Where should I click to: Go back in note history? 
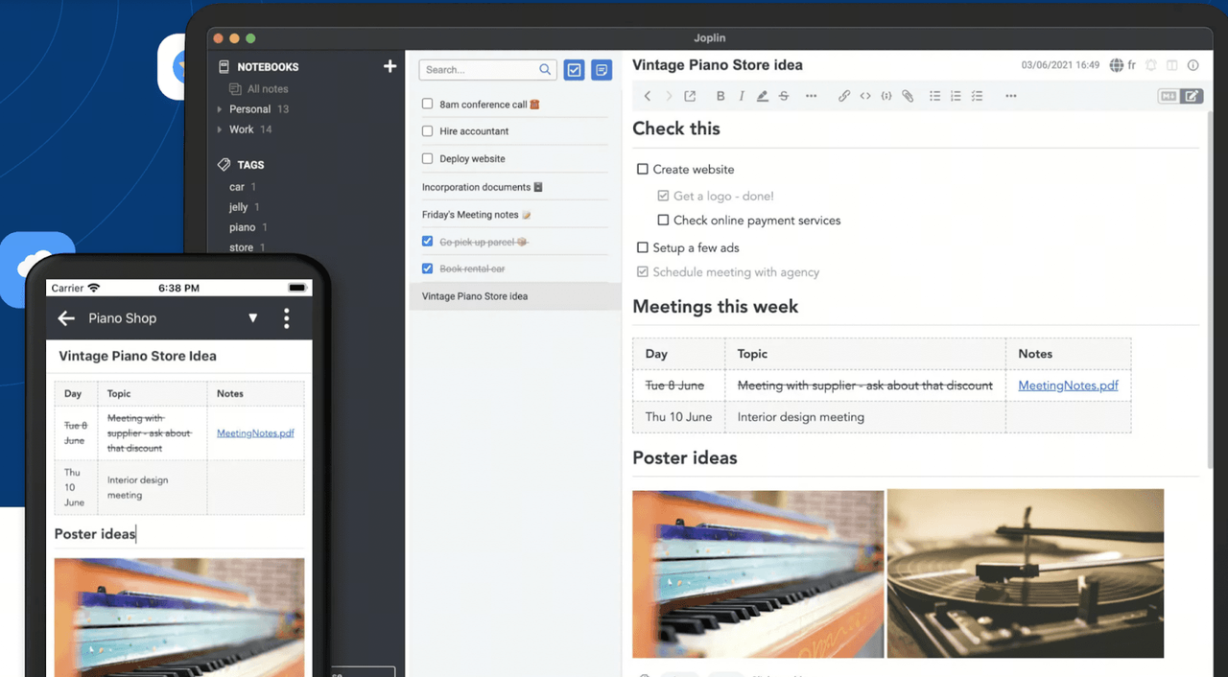pyautogui.click(x=648, y=96)
